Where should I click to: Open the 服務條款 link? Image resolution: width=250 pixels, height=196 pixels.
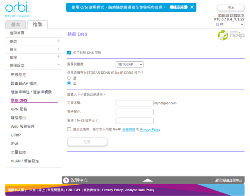tap(129, 129)
